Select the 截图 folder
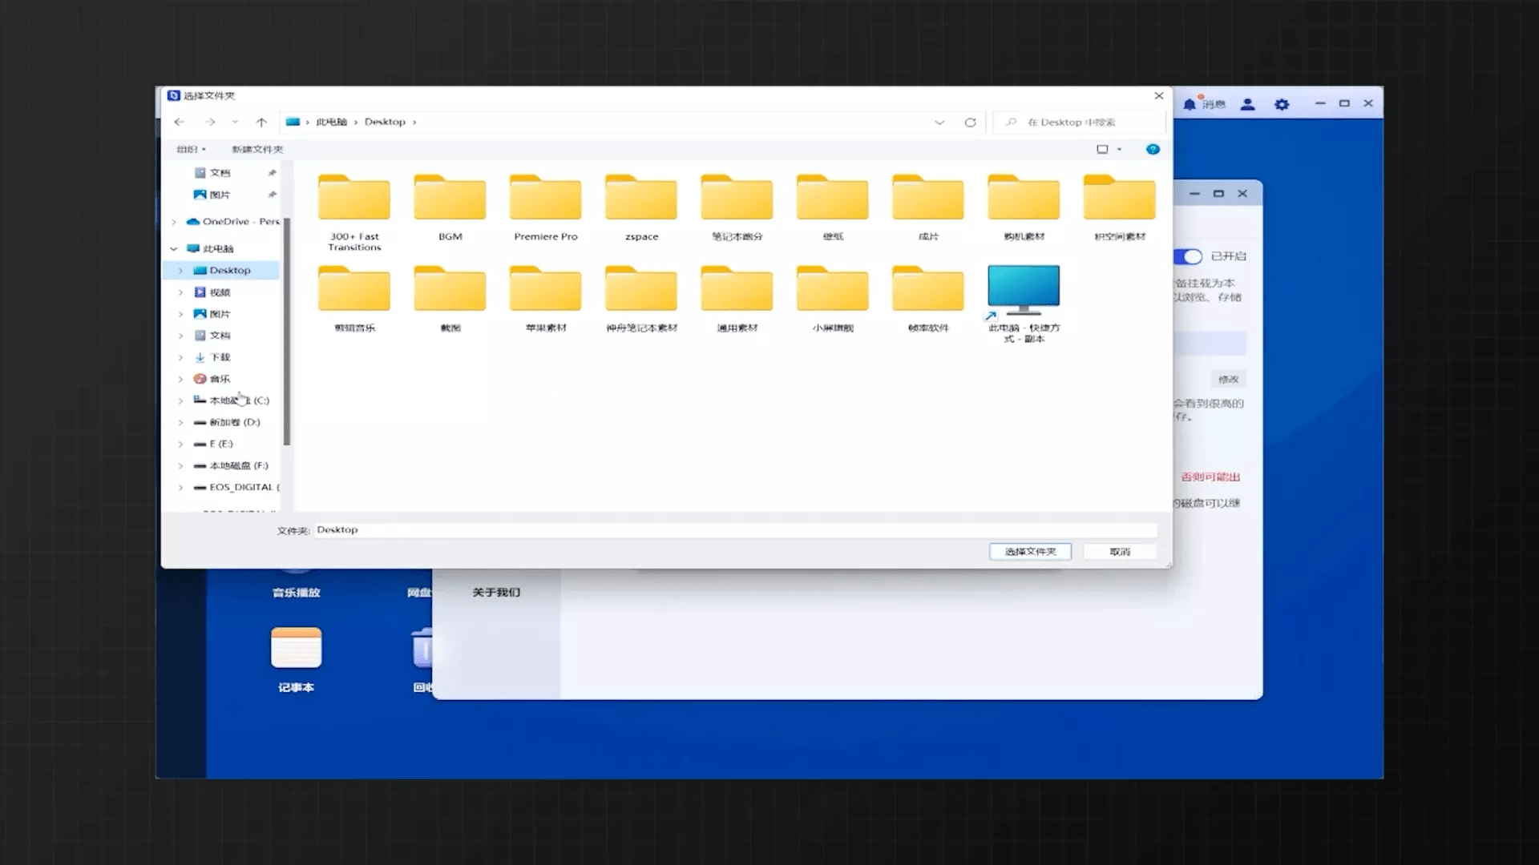 (x=450, y=299)
